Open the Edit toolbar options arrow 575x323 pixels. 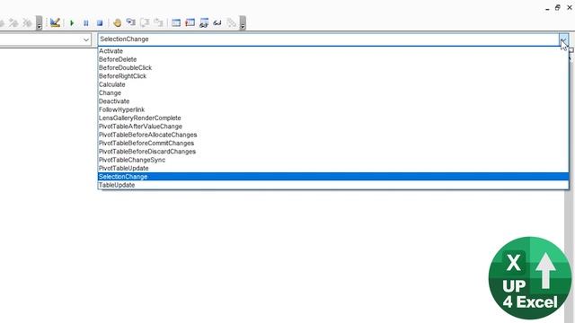[x=39, y=22]
